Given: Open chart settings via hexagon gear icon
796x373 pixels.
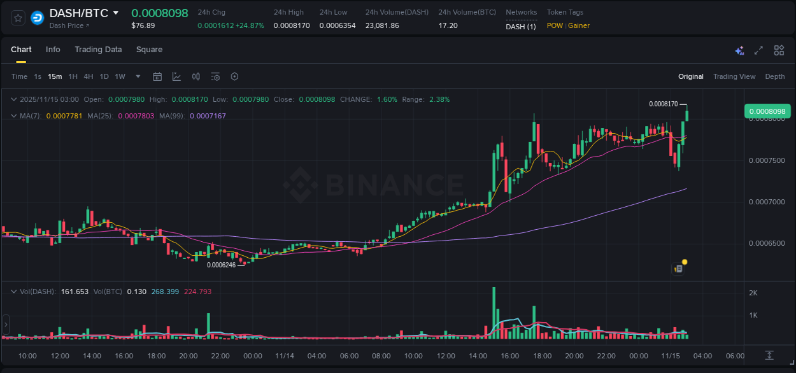Looking at the screenshot, I should (x=234, y=76).
